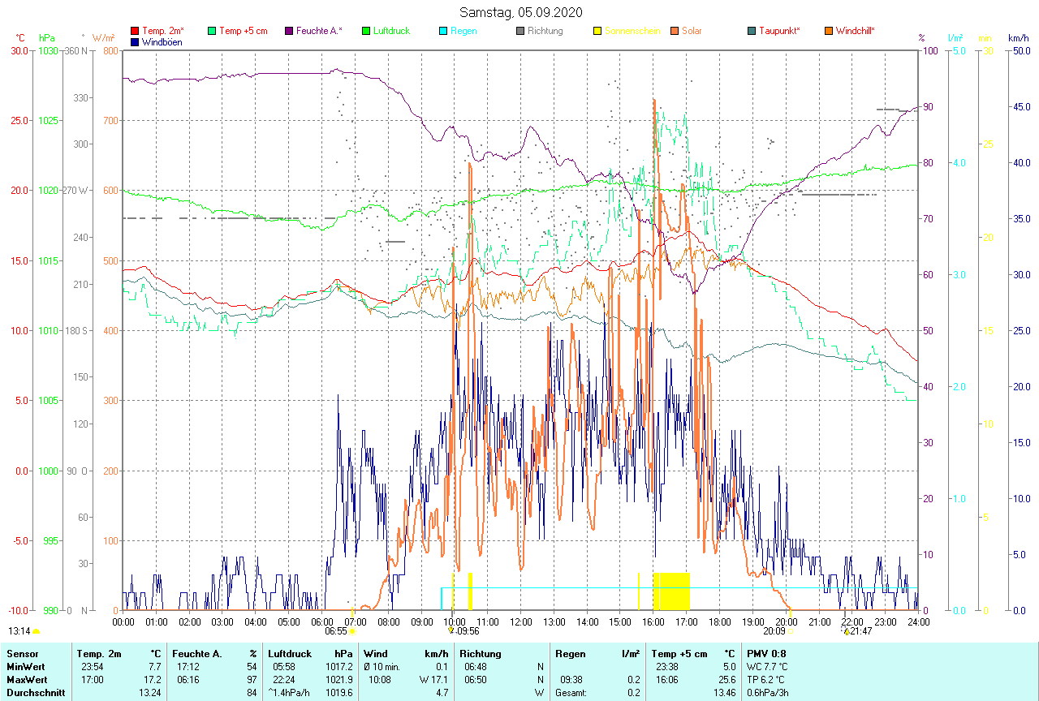Click the max Temp +5 cm value 25.6

[x=726, y=680]
